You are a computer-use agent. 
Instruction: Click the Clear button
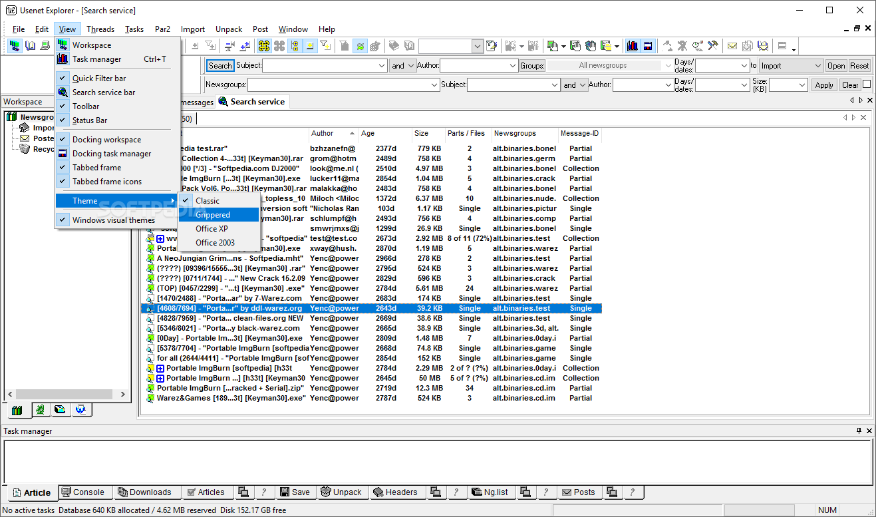pos(850,85)
